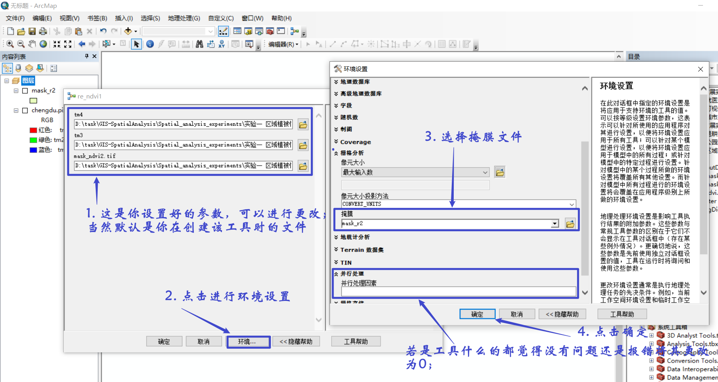Open the CONVERT_UNITS projection method dropdown
The height and width of the screenshot is (382, 718).
click(572, 204)
